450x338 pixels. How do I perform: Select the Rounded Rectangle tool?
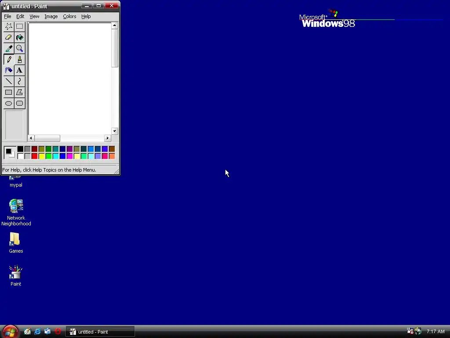[19, 103]
